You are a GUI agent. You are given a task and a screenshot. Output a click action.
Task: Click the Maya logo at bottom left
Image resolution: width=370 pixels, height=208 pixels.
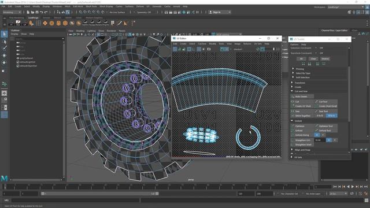pyautogui.click(x=4, y=178)
